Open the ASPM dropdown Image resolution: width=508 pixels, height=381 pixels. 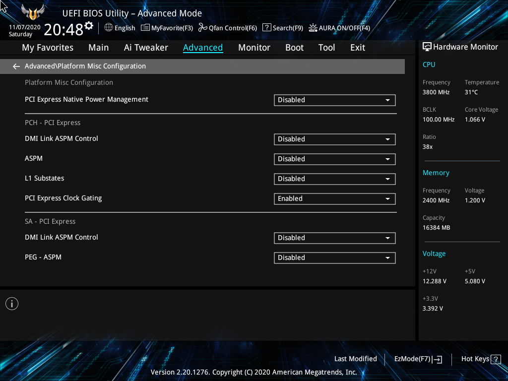335,159
